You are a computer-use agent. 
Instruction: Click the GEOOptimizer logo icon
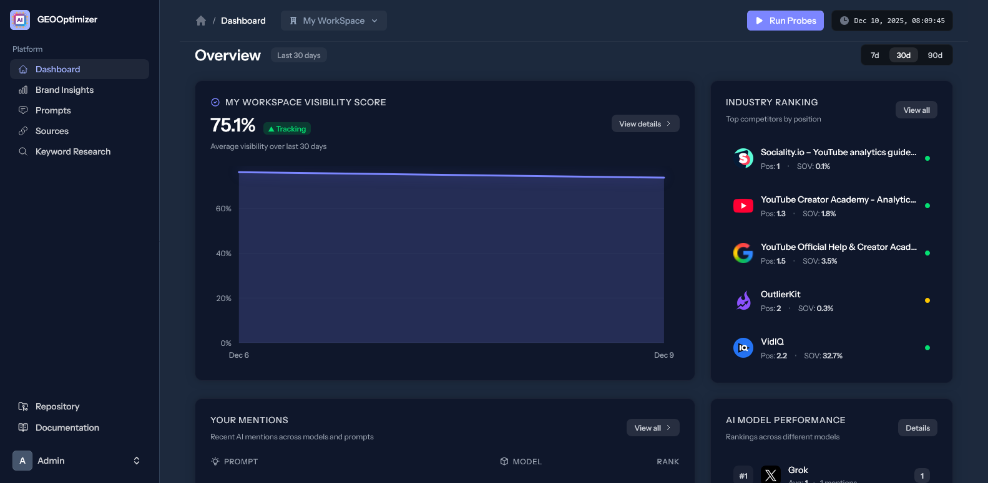tap(20, 20)
